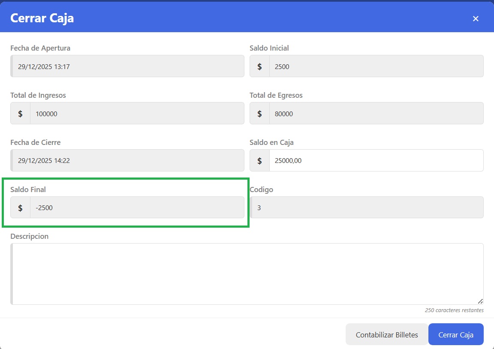Click the 250 caracteres restantes counter

(x=454, y=310)
